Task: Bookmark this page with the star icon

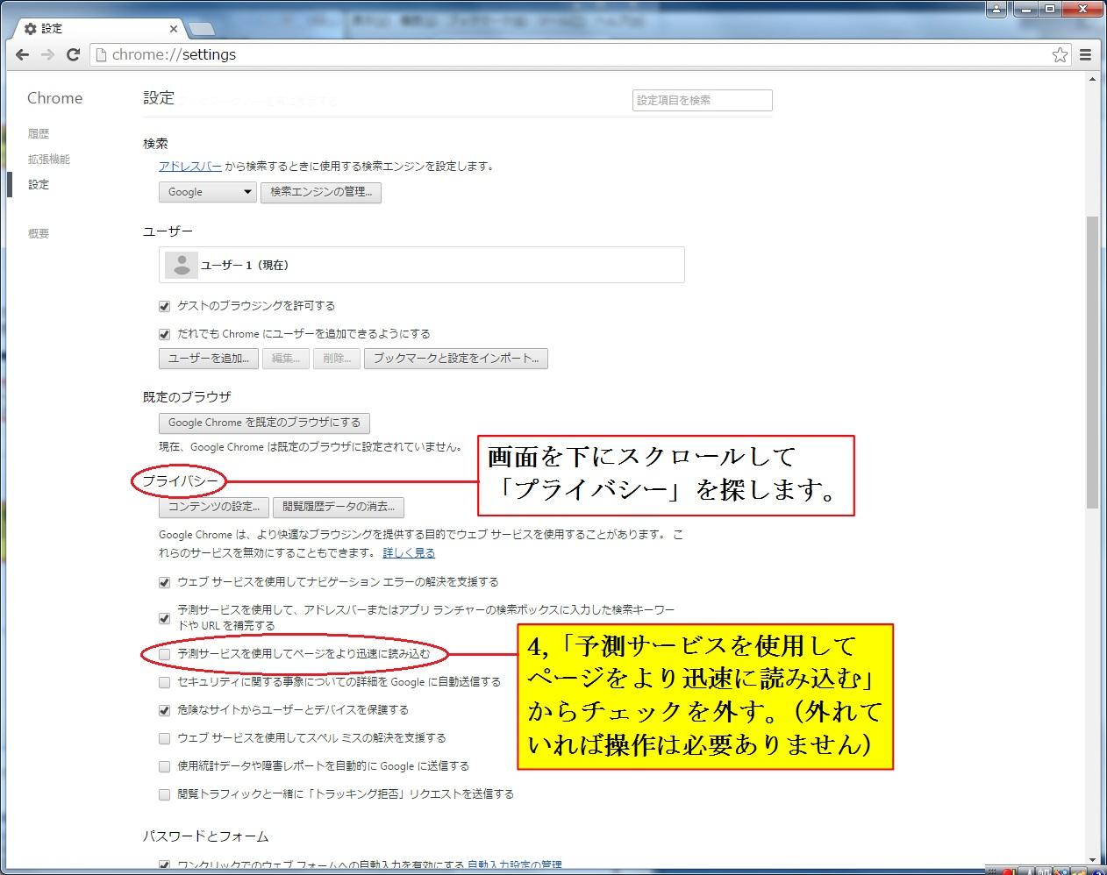Action: (1060, 54)
